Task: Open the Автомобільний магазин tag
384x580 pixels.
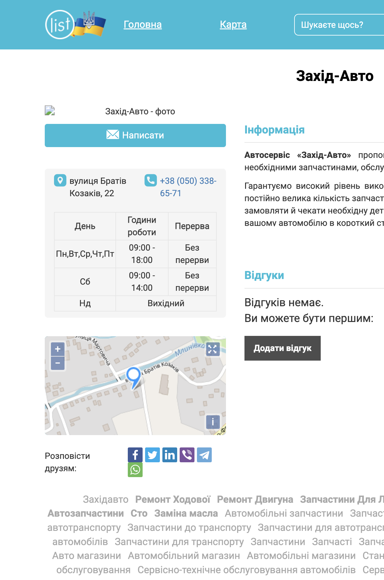Action: (184, 556)
